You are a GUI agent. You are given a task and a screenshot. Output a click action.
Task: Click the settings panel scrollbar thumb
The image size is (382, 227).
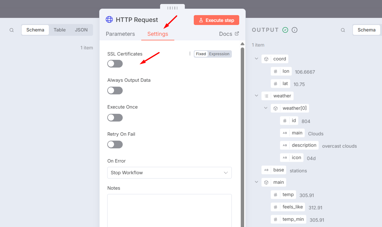coord(243,137)
